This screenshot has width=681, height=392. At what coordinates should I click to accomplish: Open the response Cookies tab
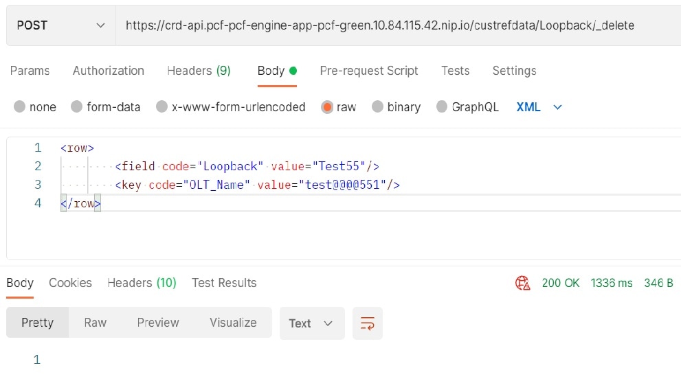(70, 283)
